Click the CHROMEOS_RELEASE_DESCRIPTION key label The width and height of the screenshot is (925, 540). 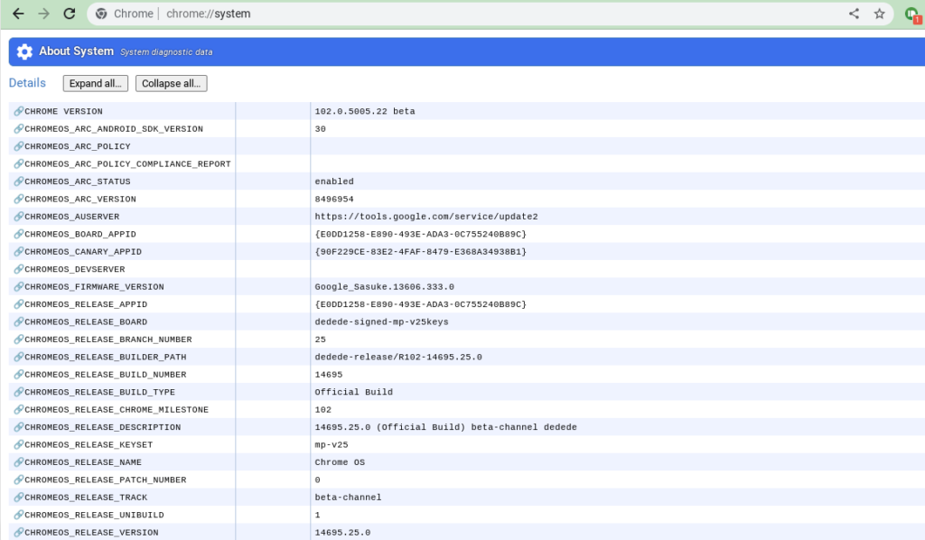pyautogui.click(x=103, y=427)
